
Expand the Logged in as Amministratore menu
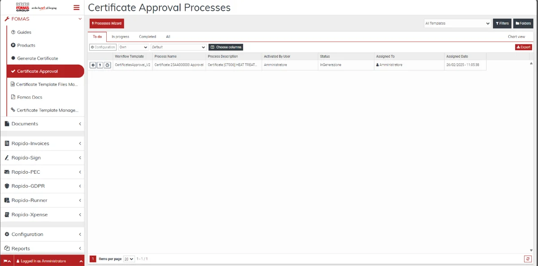[x=49, y=261]
